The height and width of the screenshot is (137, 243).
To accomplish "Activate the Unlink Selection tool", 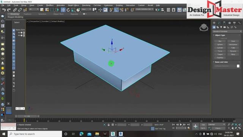I will click(20, 10).
